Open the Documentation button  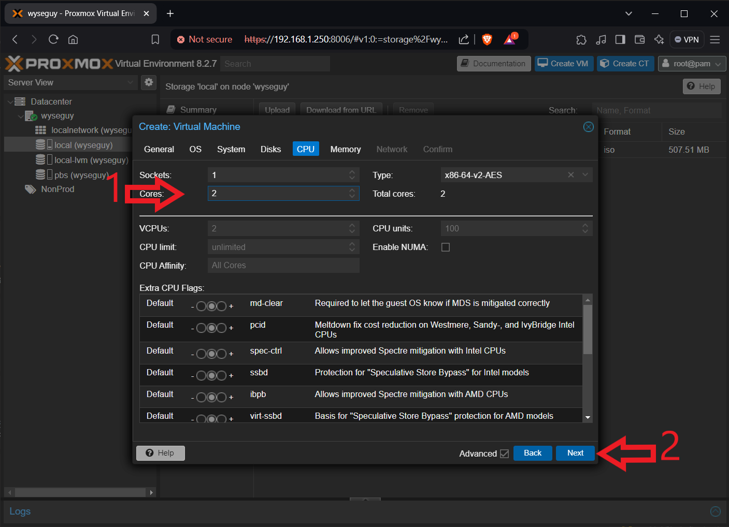pyautogui.click(x=494, y=64)
